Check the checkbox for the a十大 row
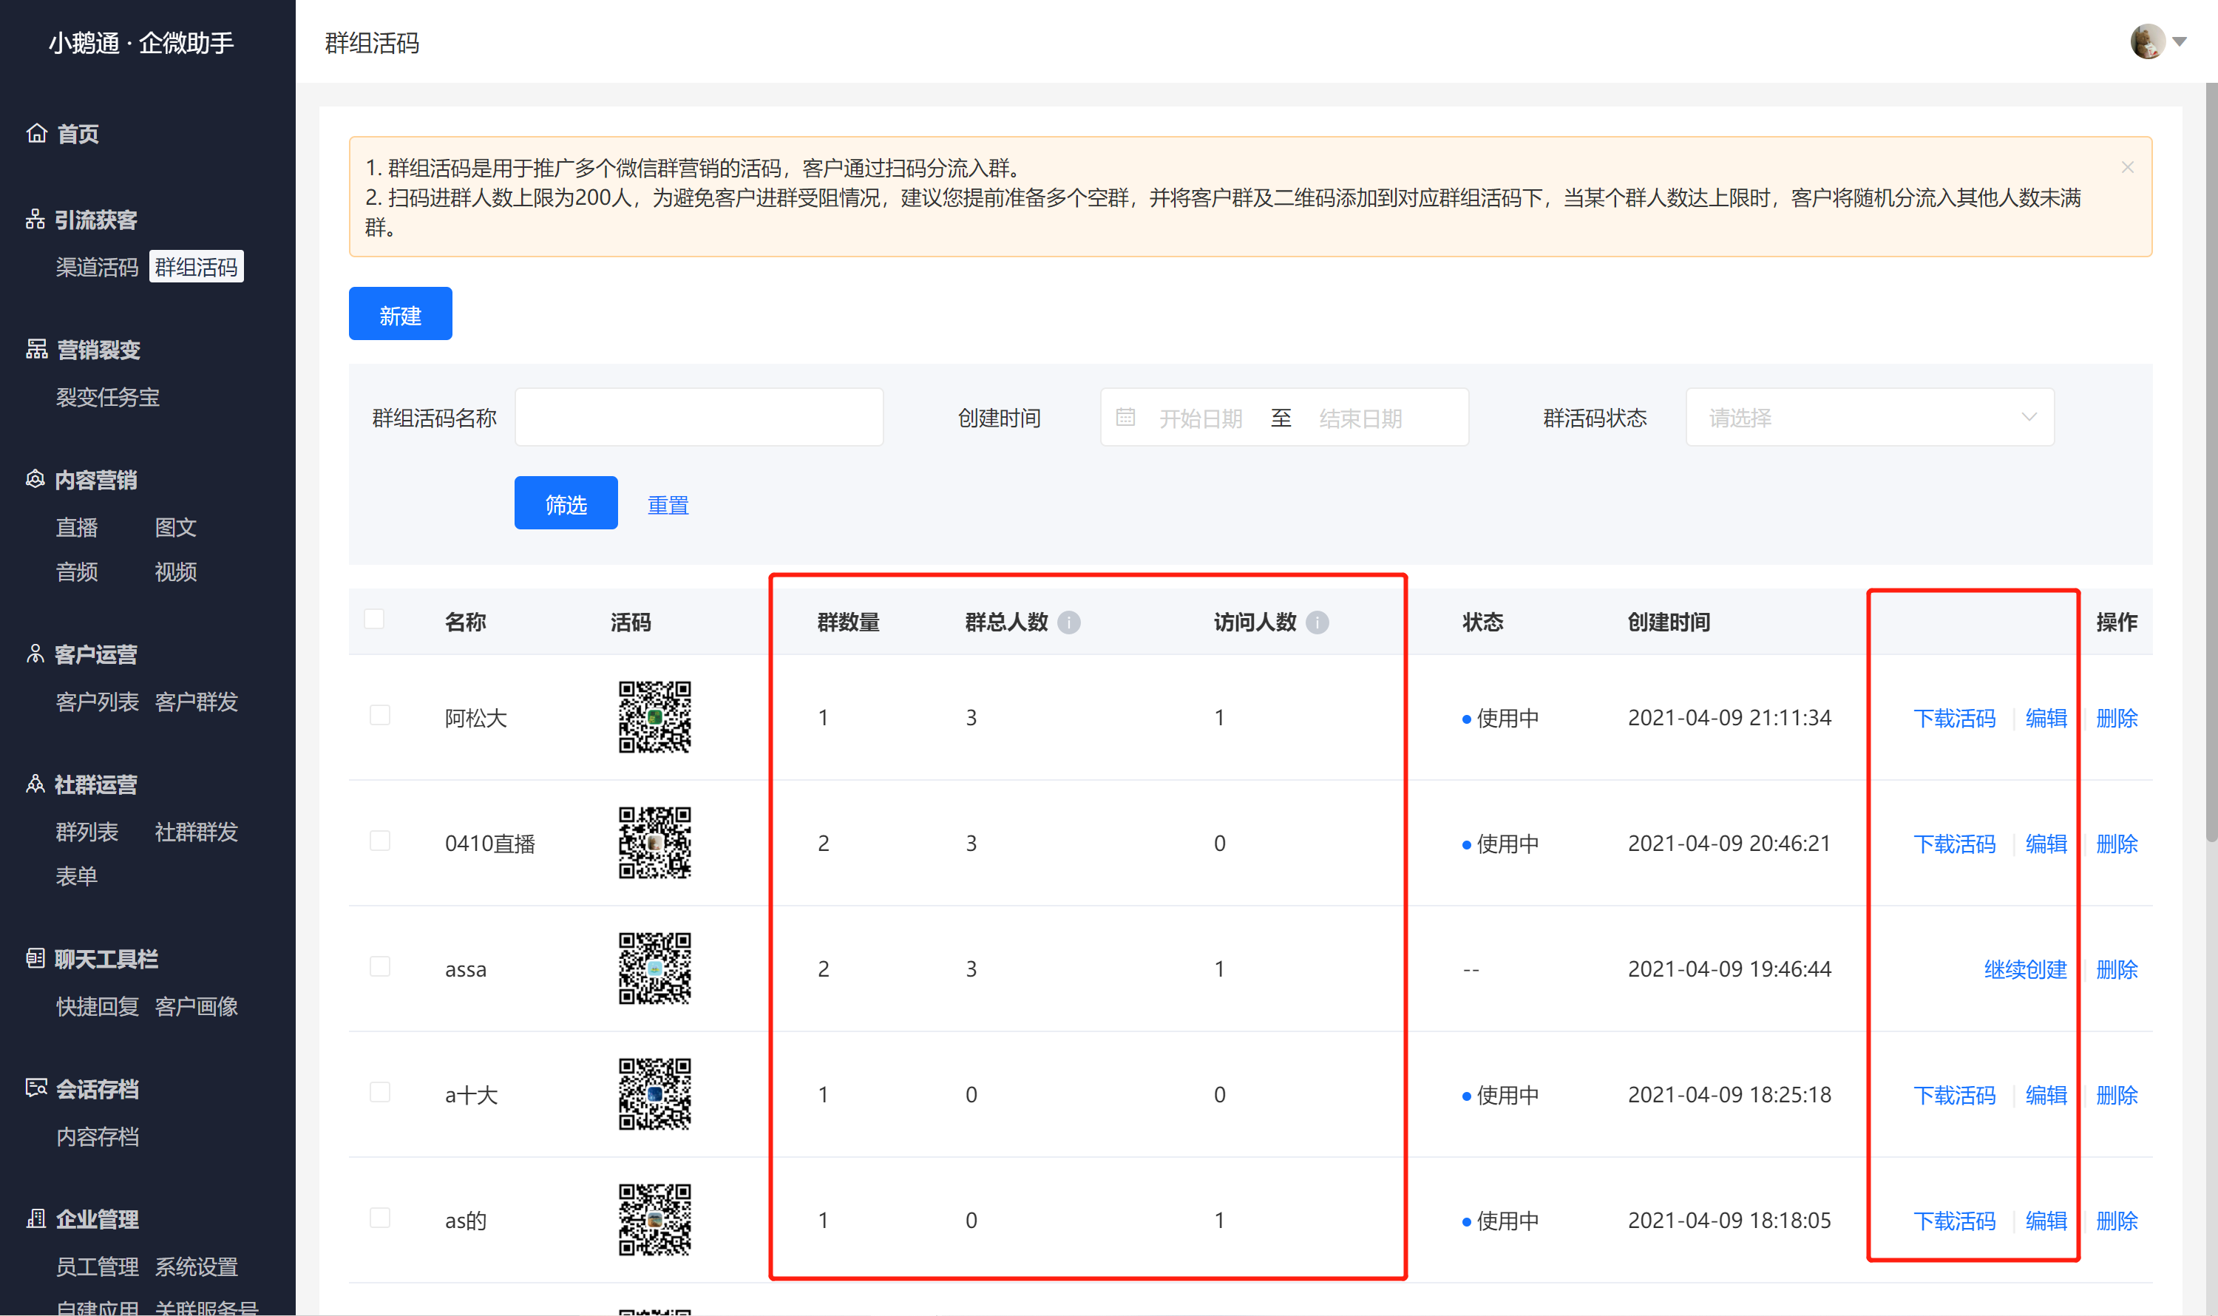The width and height of the screenshot is (2218, 1316). pos(379,1092)
